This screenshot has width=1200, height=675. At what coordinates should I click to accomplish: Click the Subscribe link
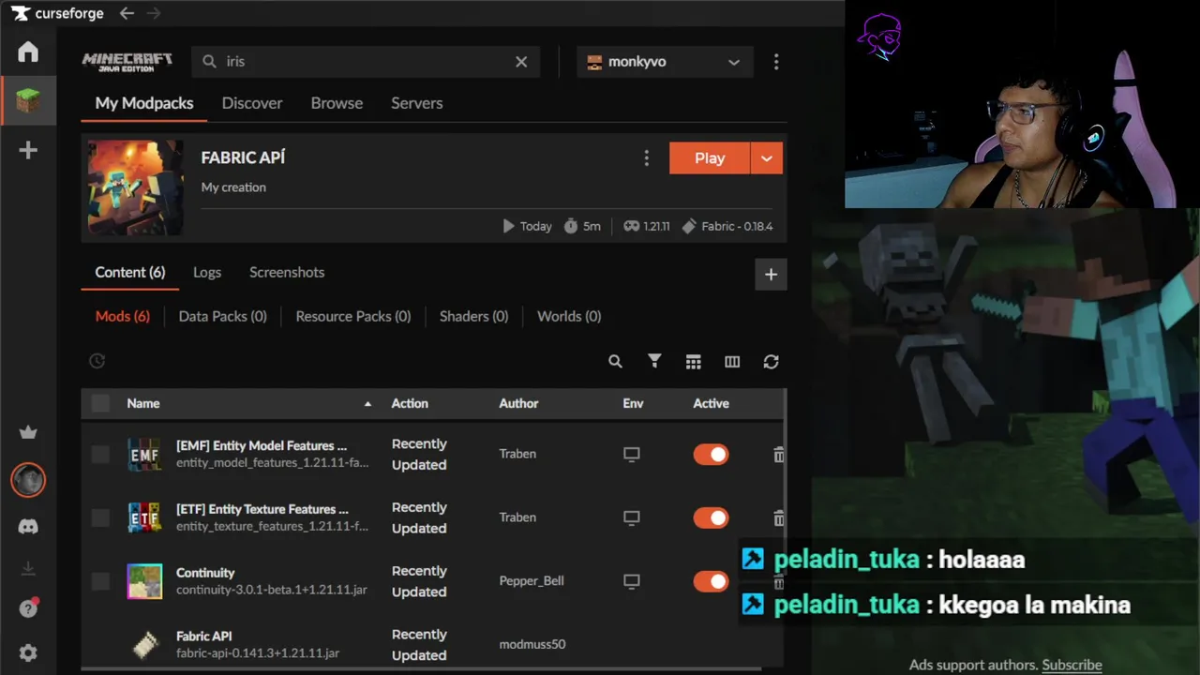[x=1072, y=665]
